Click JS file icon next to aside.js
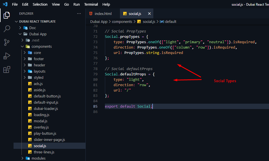Screen dimensions: 269x161 pos(30,90)
